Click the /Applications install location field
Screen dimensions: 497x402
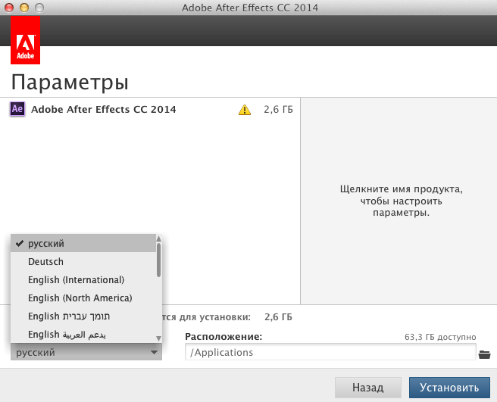(330, 352)
